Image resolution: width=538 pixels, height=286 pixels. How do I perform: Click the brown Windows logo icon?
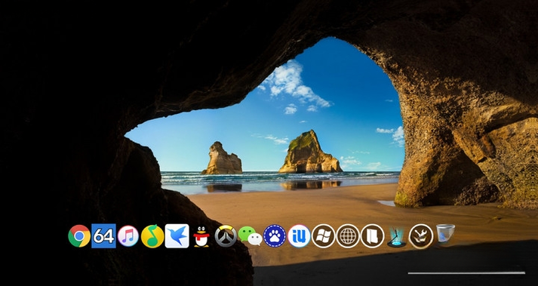(x=323, y=236)
